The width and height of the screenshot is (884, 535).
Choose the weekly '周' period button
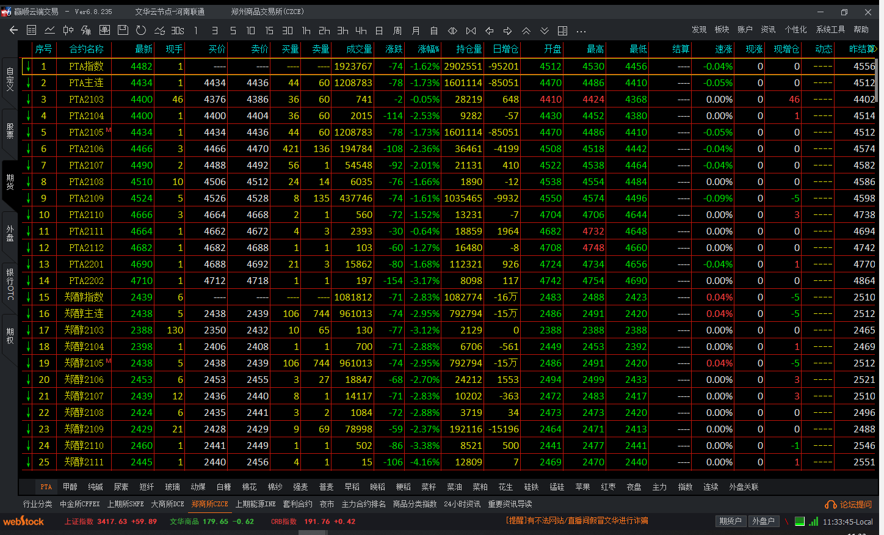(397, 30)
